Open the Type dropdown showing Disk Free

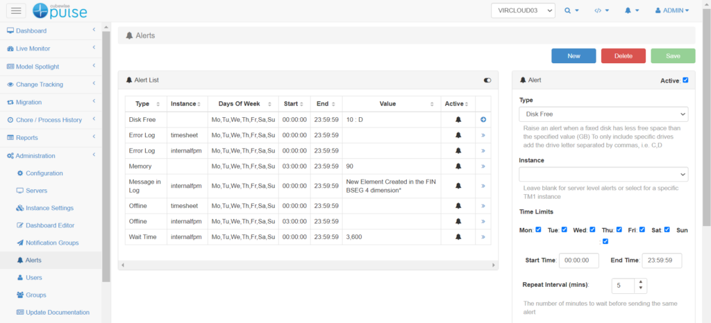[x=603, y=114]
